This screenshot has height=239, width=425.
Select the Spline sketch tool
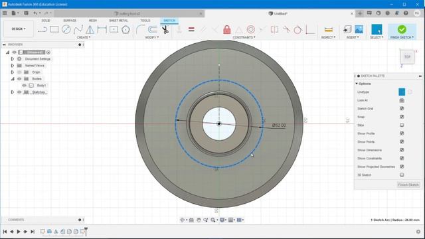click(x=78, y=29)
